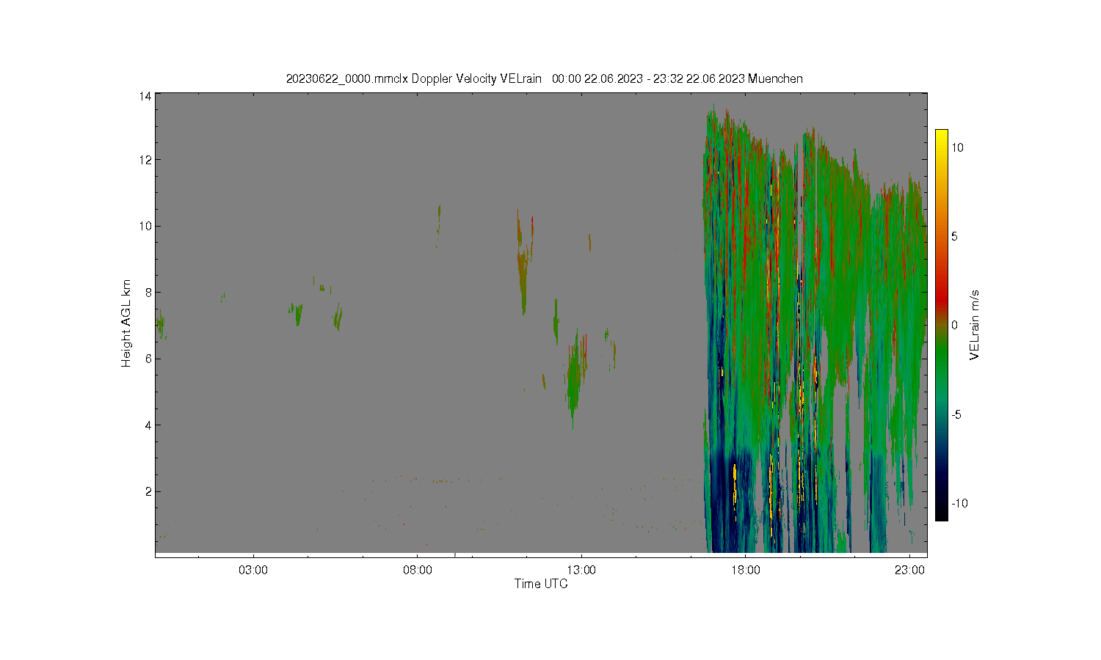The image size is (1101, 660).
Task: Click the 'VELrain m/s' colorbar label
Action: click(x=975, y=325)
